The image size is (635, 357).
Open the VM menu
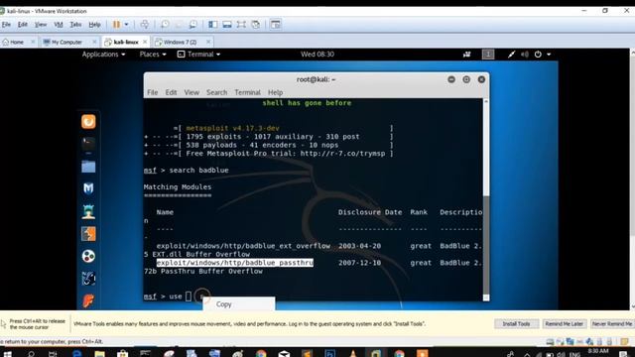click(x=59, y=25)
